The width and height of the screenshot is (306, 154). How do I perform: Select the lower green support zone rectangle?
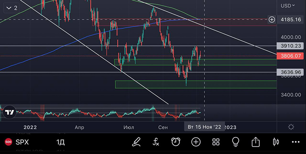[x=196, y=85]
